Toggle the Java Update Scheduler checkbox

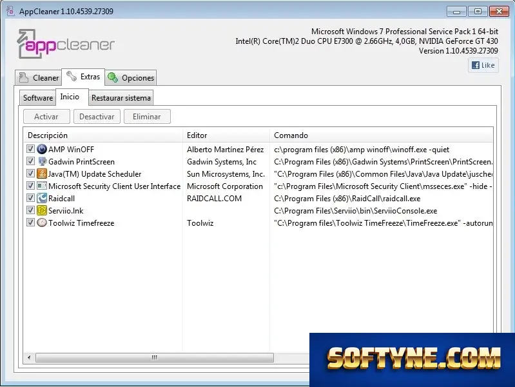(30, 174)
